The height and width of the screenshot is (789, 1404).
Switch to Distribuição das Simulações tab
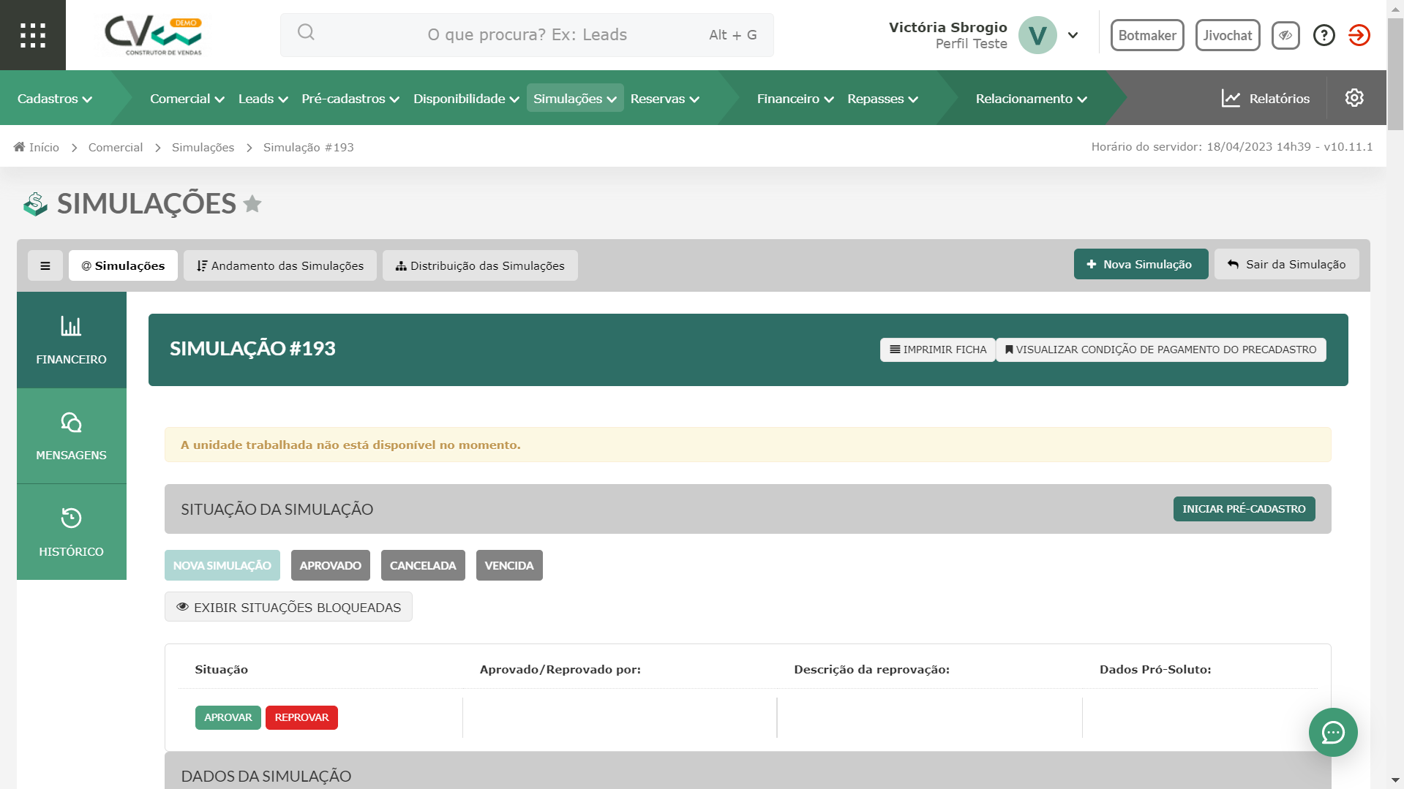tap(480, 265)
